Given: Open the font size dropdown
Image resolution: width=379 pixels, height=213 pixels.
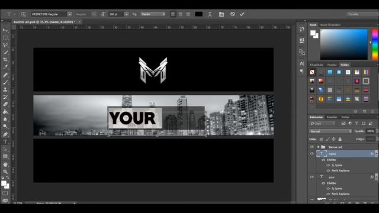Looking at the screenshot, I should coord(126,14).
